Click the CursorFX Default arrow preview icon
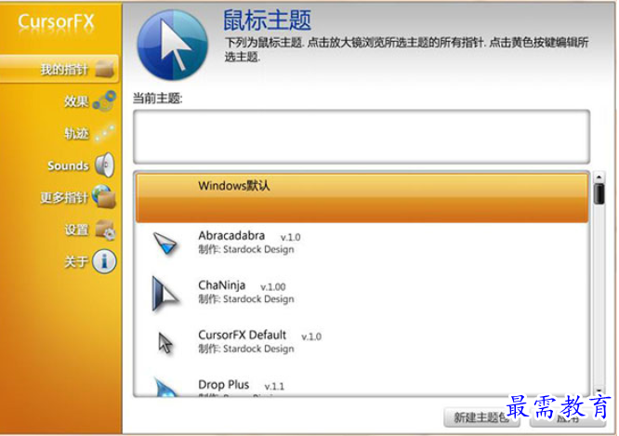Screen dimensions: 619x436 point(165,343)
